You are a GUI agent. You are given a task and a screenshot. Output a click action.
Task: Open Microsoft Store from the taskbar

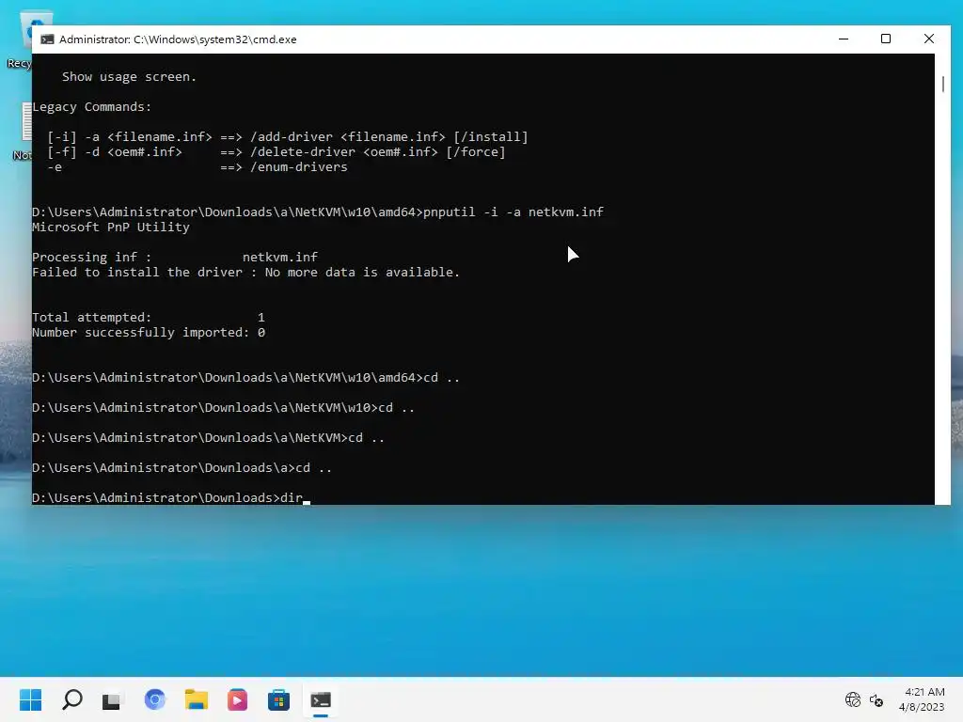278,699
